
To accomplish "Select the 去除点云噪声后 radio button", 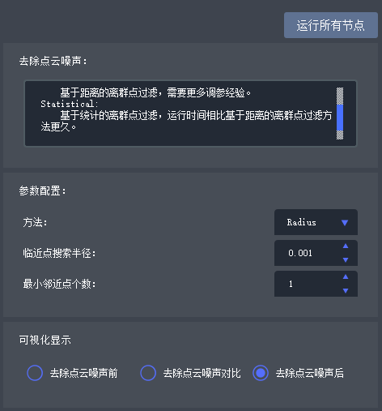I will pos(261,373).
